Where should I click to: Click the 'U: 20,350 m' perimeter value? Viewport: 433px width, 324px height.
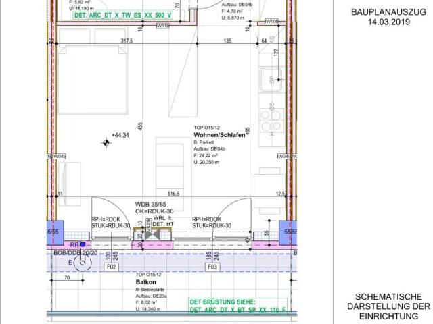[x=206, y=162]
